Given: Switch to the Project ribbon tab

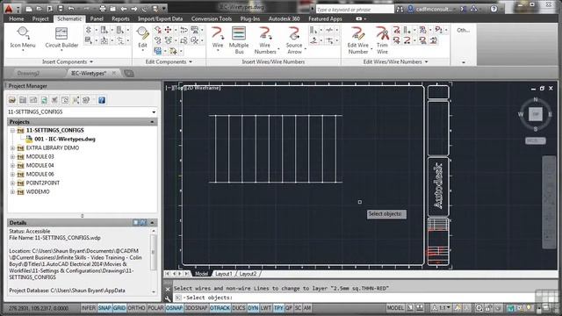Looking at the screenshot, I should tap(40, 18).
